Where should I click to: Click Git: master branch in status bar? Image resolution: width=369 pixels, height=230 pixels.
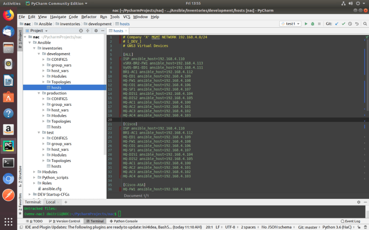(x=308, y=227)
